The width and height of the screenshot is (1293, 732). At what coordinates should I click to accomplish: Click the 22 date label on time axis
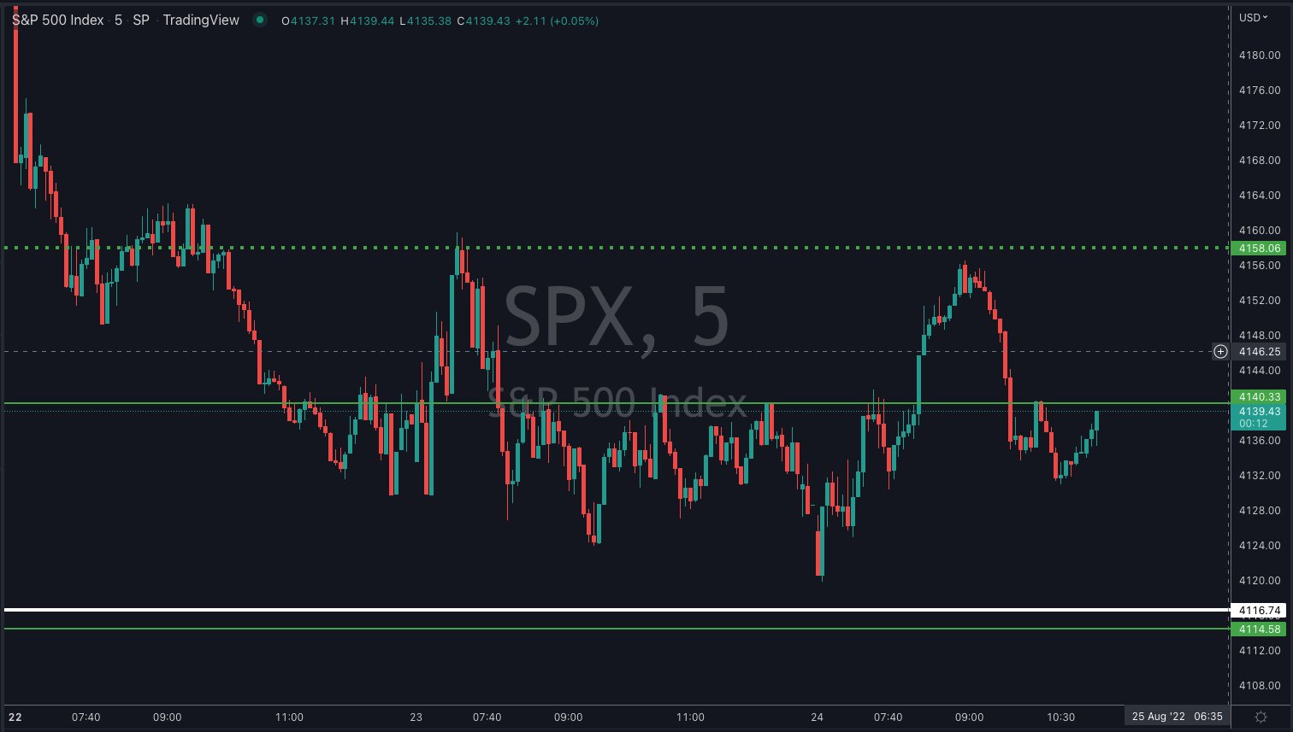tap(15, 717)
